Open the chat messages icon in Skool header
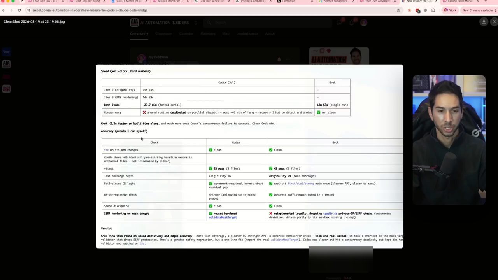This screenshot has width=498, height=280. (339, 23)
